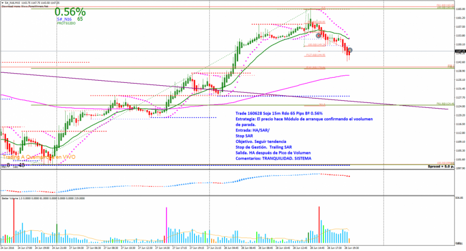
Task: Click the S#_N16 symbol label in blue
Action: click(x=64, y=19)
